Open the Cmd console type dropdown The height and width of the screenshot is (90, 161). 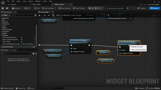[x=31, y=88]
